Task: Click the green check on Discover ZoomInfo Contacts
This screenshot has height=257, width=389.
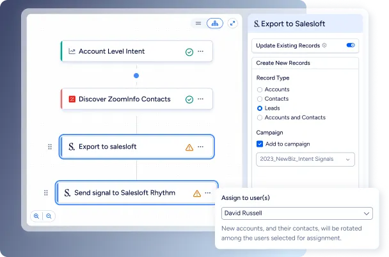Action: click(x=189, y=99)
